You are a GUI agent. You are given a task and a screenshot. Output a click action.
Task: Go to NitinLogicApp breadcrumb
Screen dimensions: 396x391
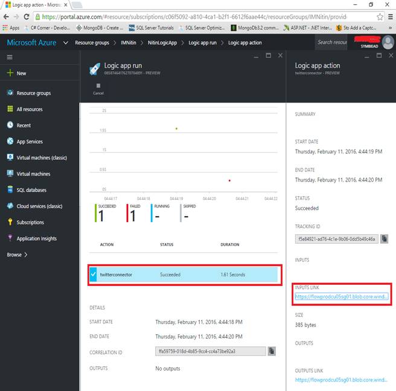point(162,43)
